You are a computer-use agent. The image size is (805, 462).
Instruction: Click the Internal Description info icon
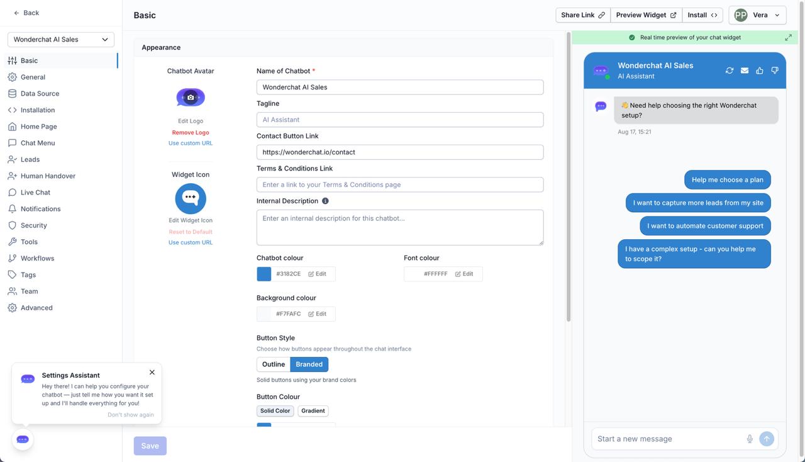coord(325,201)
